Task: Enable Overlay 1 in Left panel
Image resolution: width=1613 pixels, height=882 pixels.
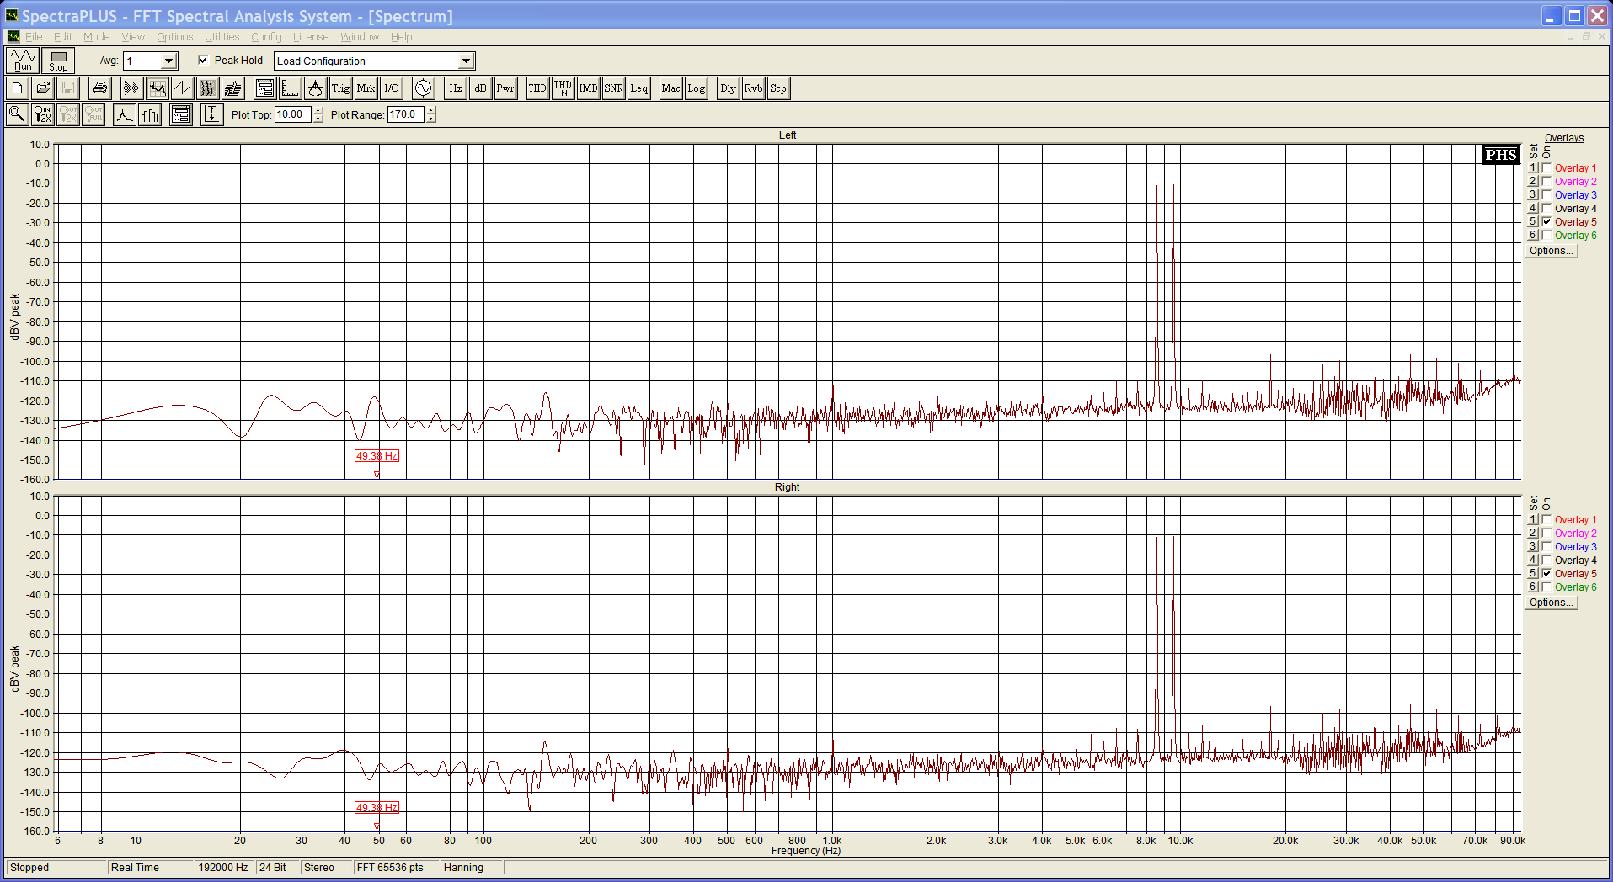Action: [1546, 168]
